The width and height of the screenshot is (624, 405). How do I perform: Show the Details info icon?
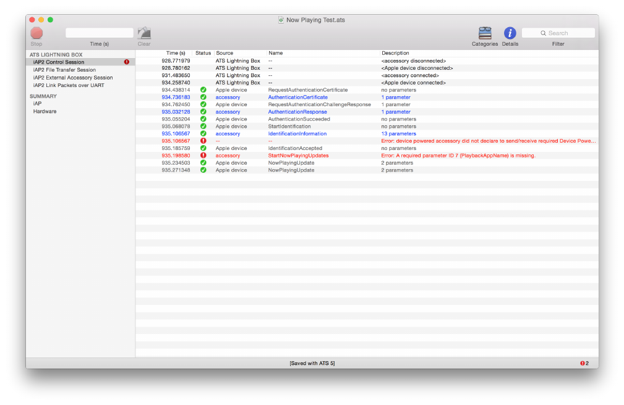pos(510,33)
